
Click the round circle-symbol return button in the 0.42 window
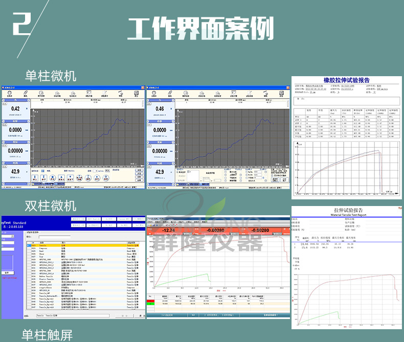[x=106, y=178]
